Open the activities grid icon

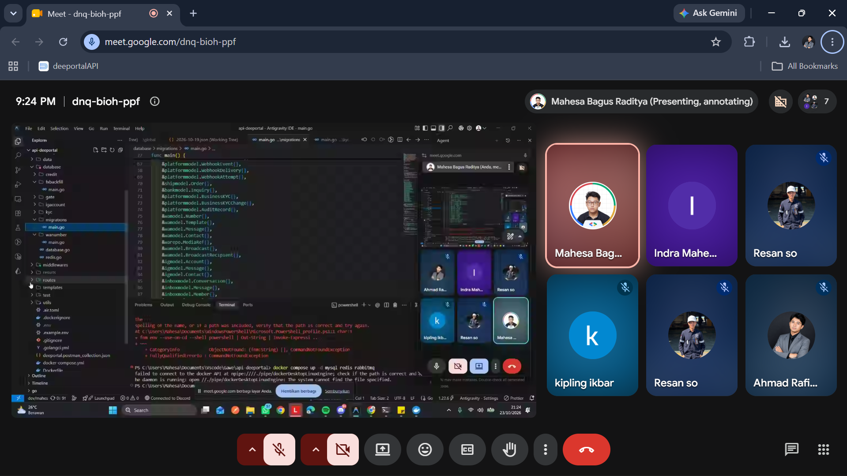[823, 450]
